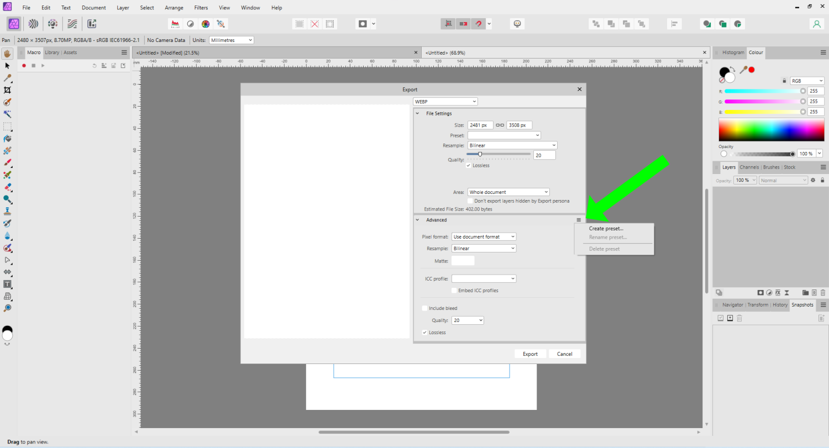Select the Artistic Text tool
829x448 pixels.
pyautogui.click(x=7, y=284)
